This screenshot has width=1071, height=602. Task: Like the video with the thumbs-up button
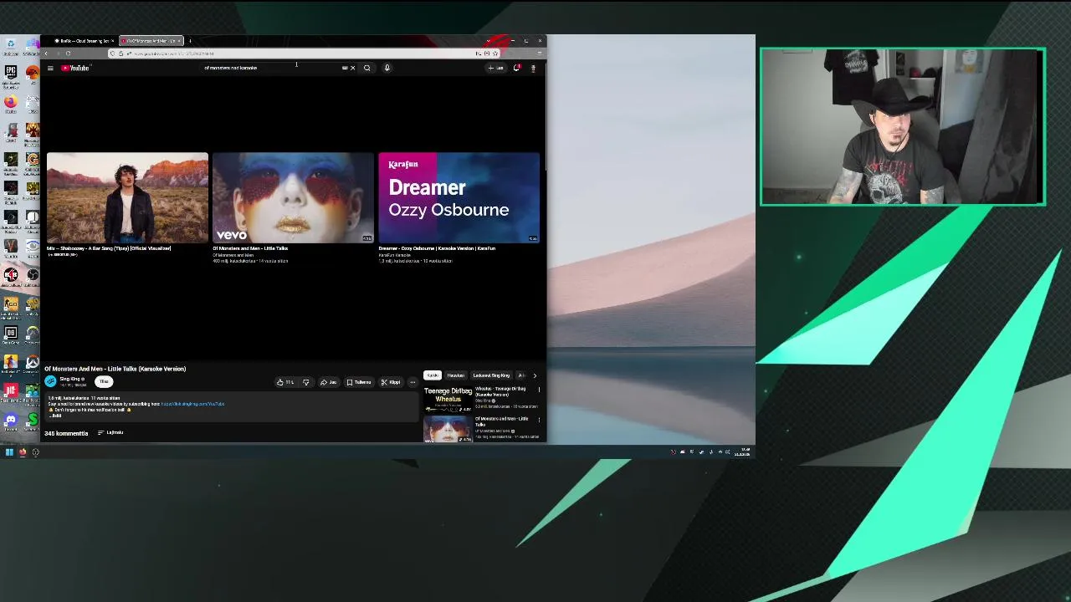[285, 382]
